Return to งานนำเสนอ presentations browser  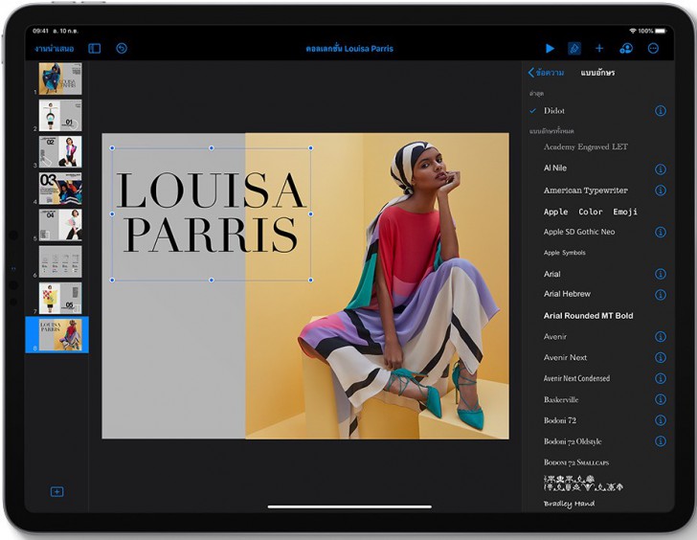pos(55,49)
